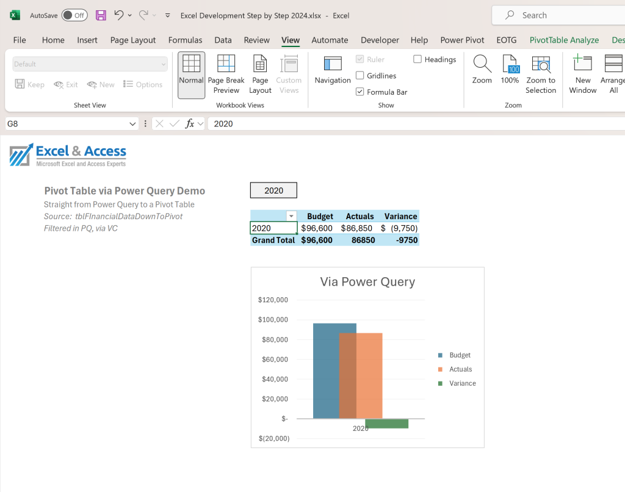Viewport: 625px width, 492px height.
Task: Open the Page Layout ribbon tab
Action: pyautogui.click(x=132, y=40)
